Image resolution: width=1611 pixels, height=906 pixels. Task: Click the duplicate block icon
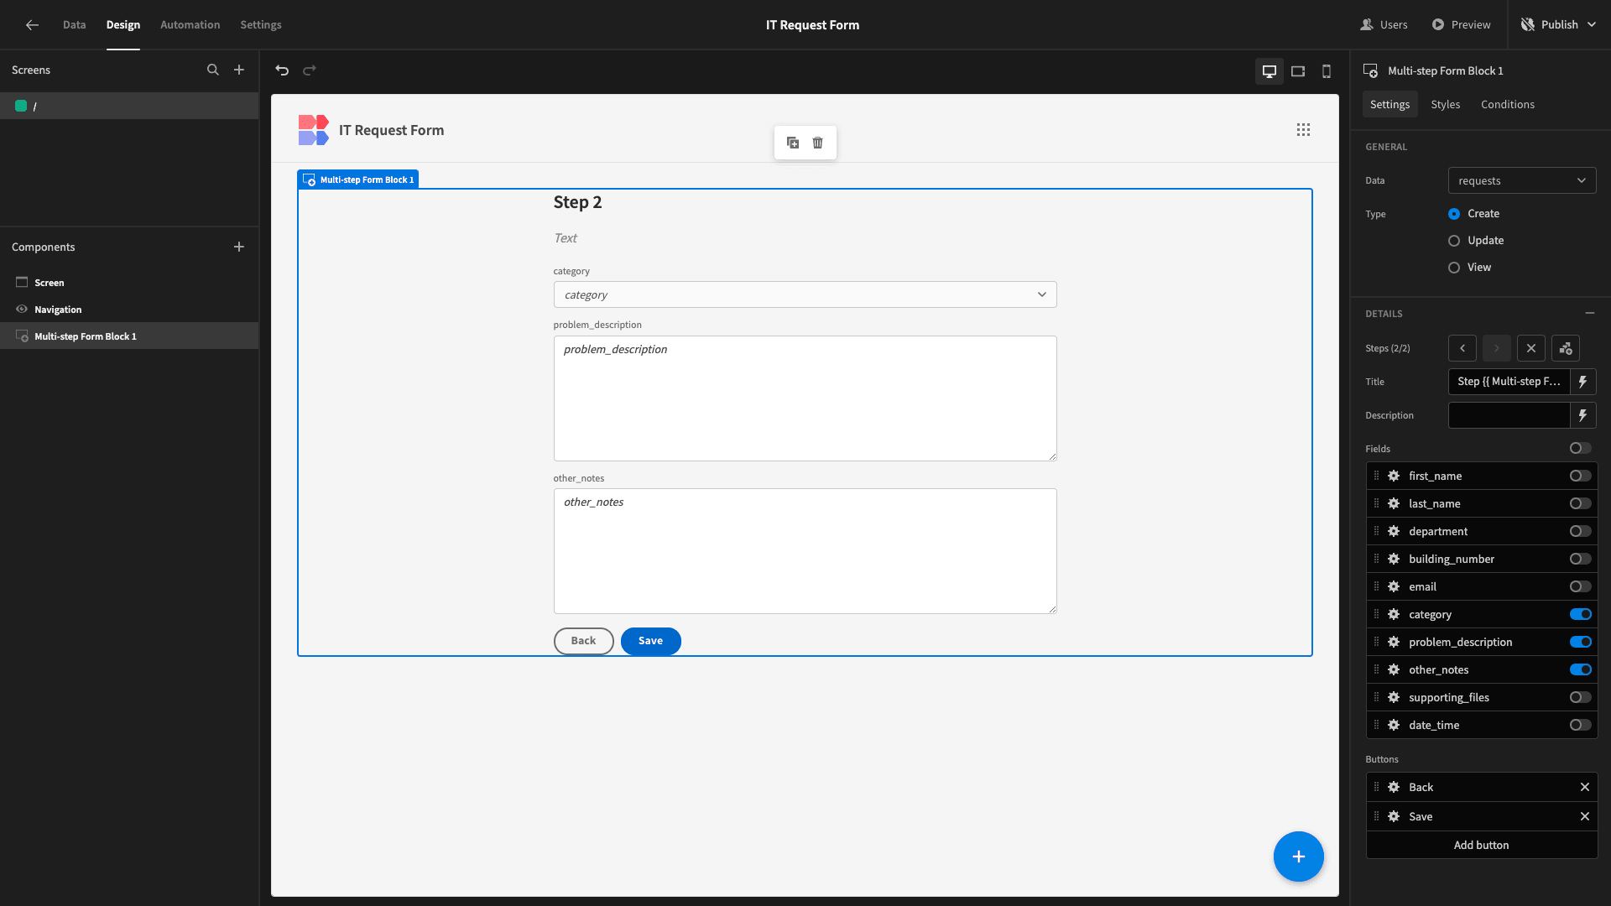pos(793,143)
